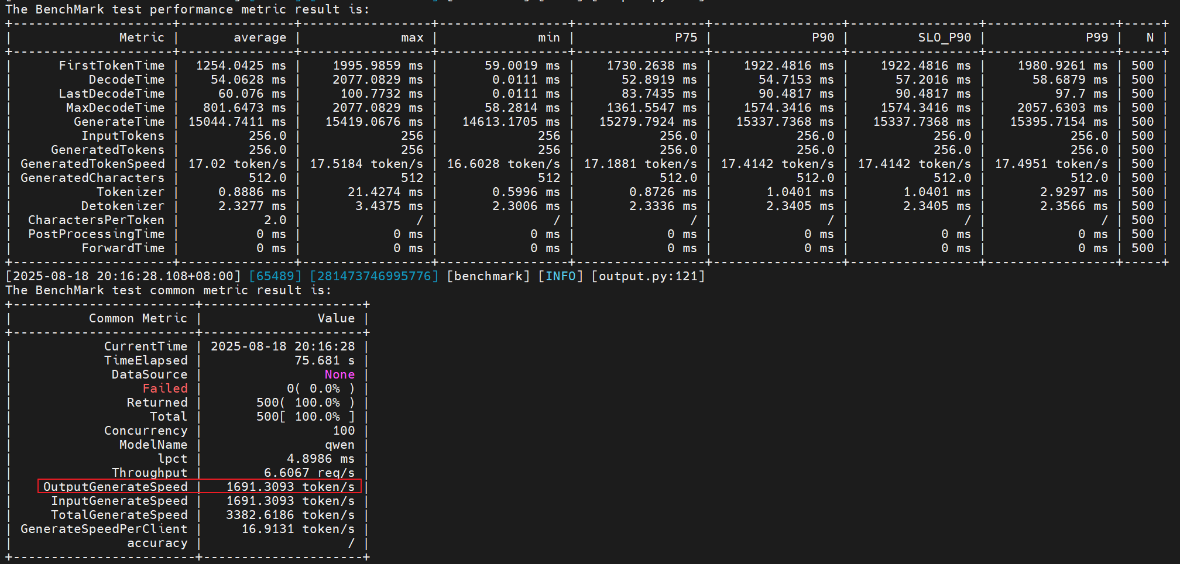The height and width of the screenshot is (564, 1180).
Task: Click the ForwardTime row label
Action: pyautogui.click(x=123, y=248)
